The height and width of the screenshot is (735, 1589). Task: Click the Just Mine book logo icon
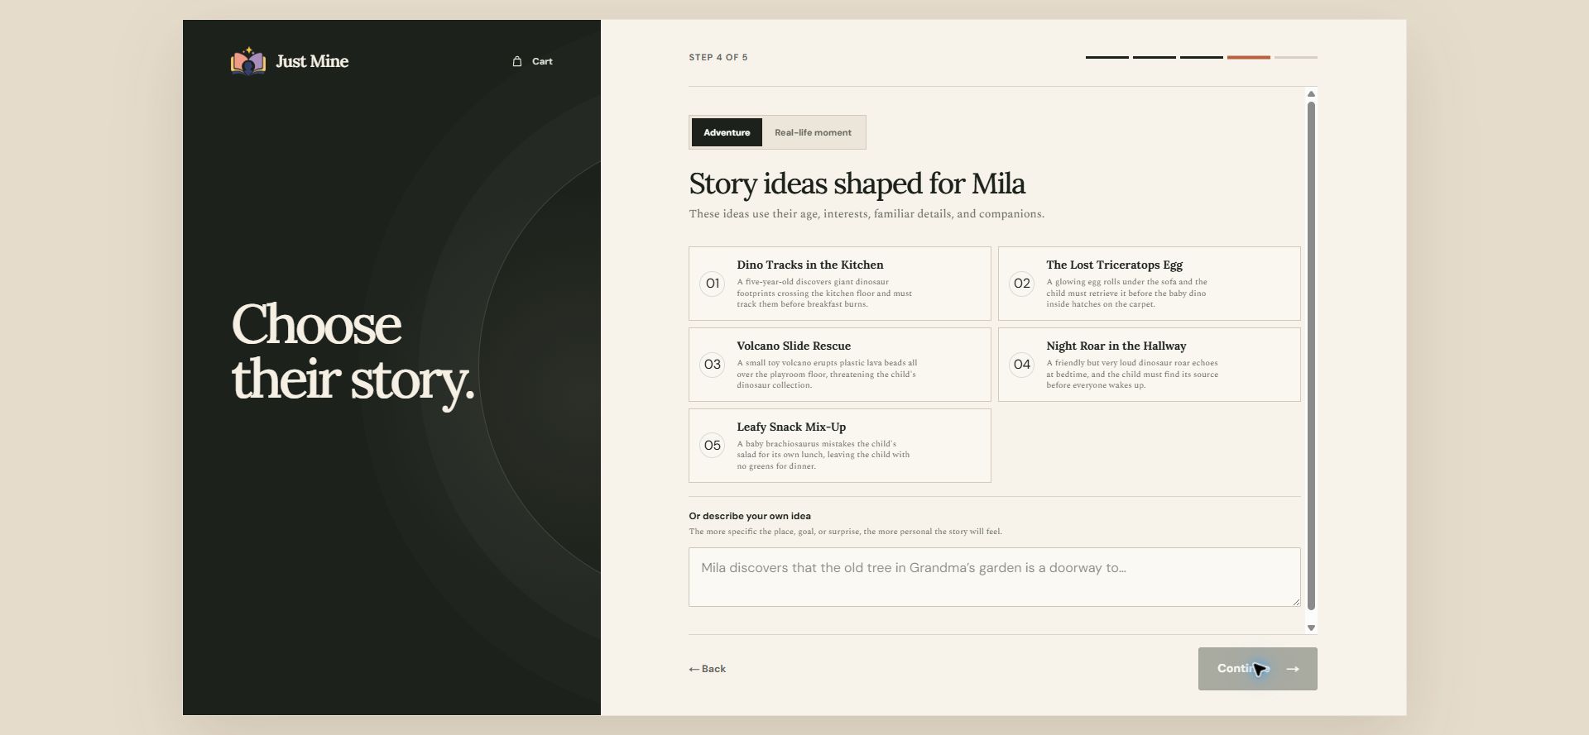point(248,61)
